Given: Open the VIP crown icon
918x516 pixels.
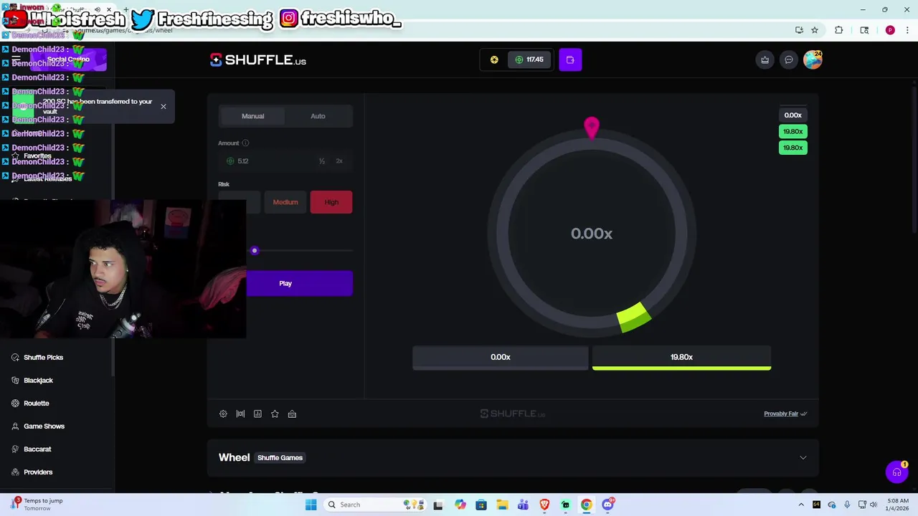Looking at the screenshot, I should coord(765,59).
